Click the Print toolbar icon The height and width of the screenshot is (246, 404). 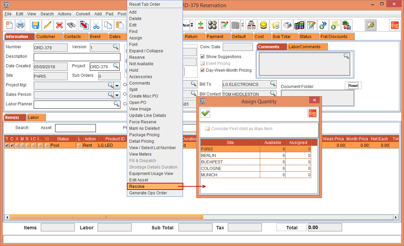[21, 25]
